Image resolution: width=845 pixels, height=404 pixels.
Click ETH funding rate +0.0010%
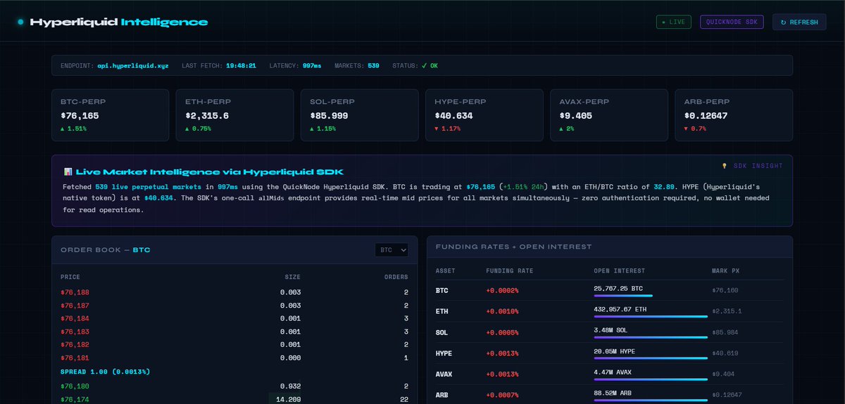(502, 311)
